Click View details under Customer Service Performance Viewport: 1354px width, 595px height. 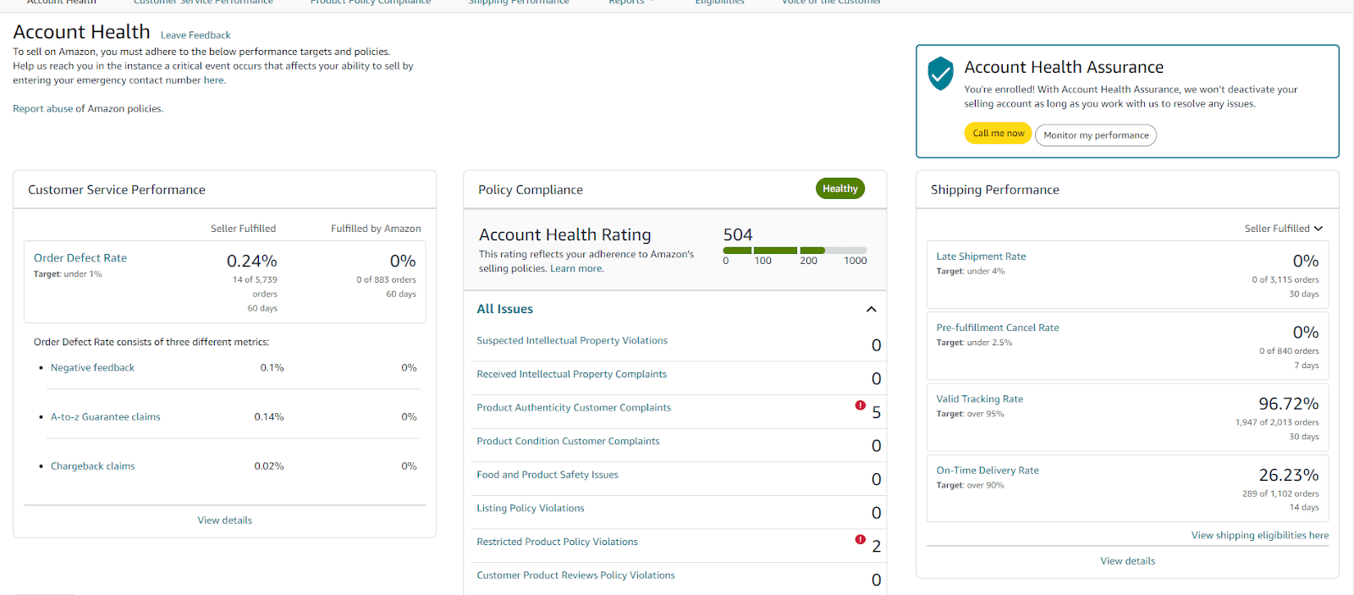click(x=224, y=521)
